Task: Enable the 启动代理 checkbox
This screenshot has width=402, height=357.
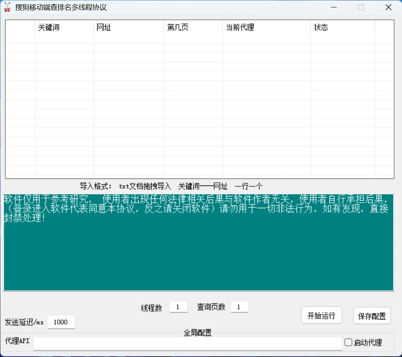Action: [348, 342]
